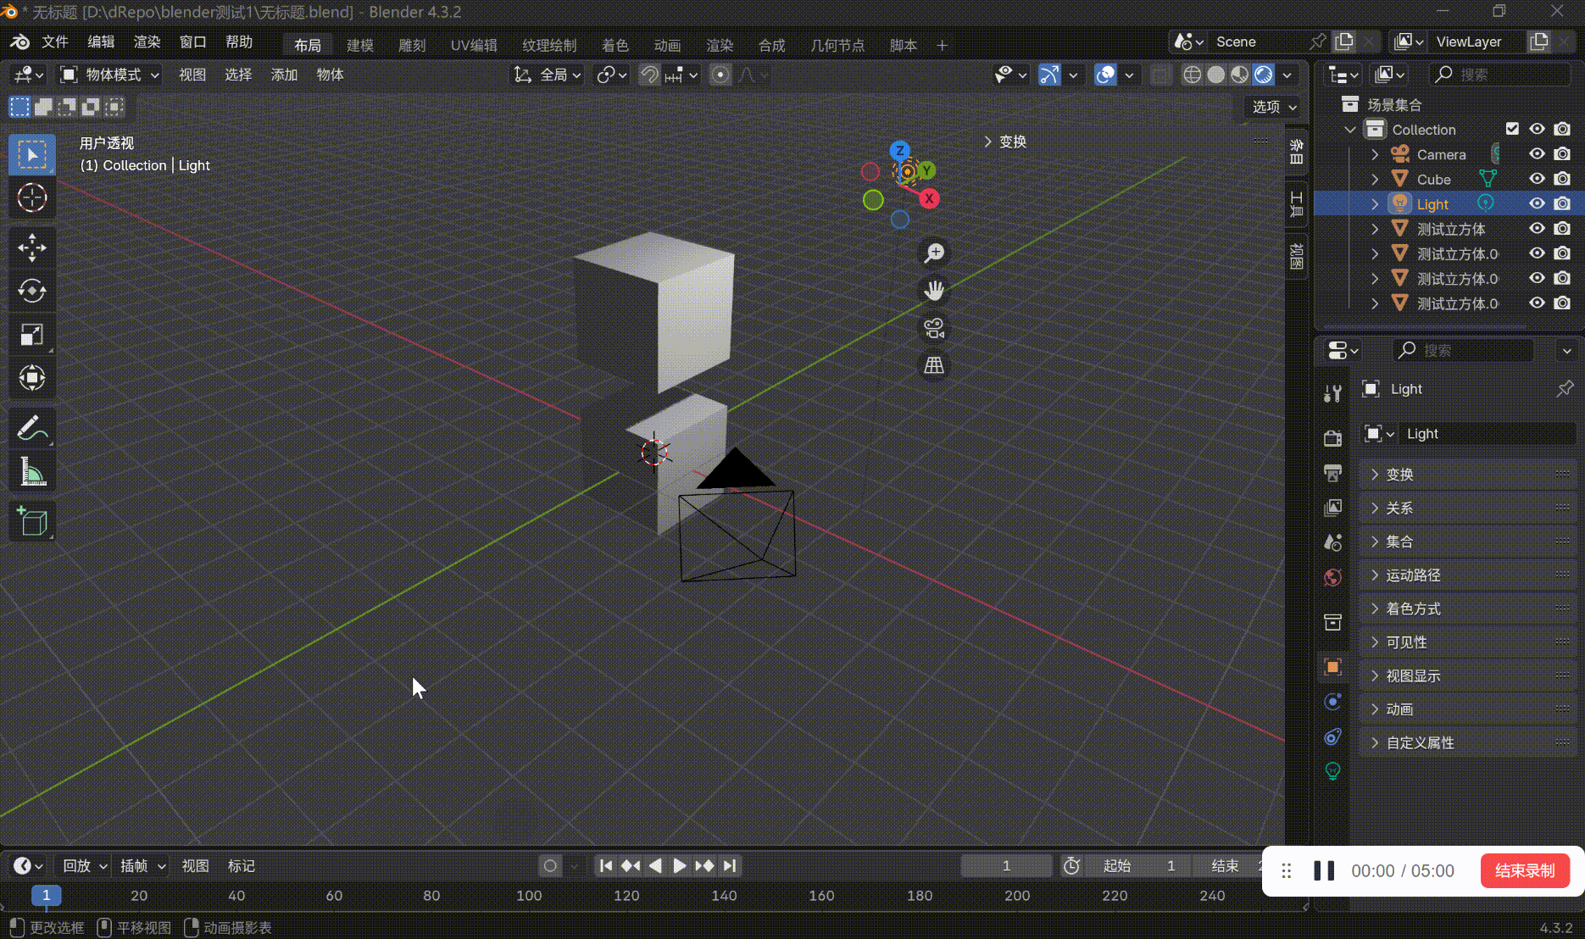Select the Box Select tool
Image resolution: width=1585 pixels, height=939 pixels.
pyautogui.click(x=32, y=154)
